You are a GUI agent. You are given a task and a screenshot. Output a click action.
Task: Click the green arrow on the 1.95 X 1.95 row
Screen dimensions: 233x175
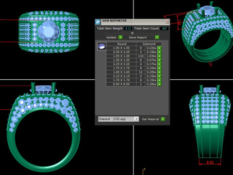pyautogui.click(x=159, y=48)
